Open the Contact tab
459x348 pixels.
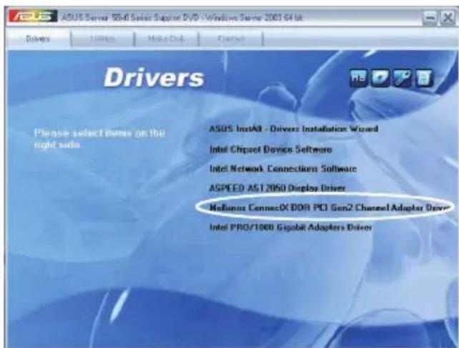point(231,39)
